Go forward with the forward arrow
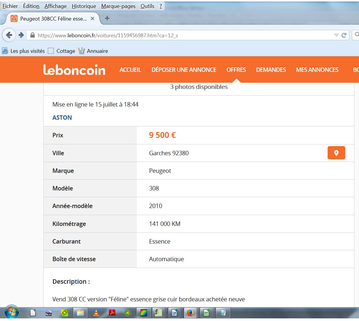Screen dimensions: 359x321 tap(21, 35)
